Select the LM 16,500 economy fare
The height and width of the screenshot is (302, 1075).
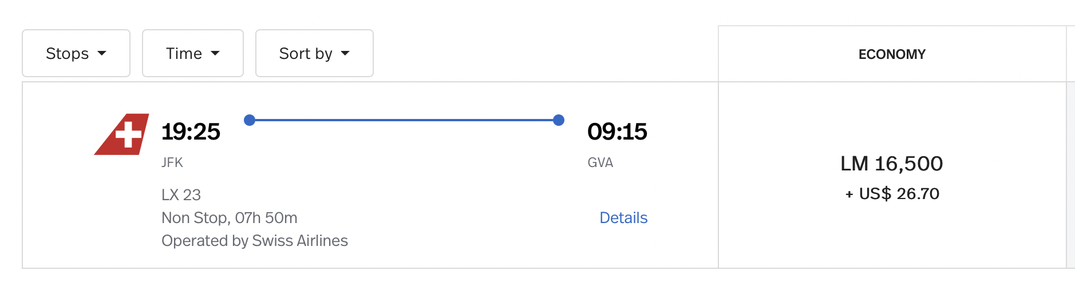[x=892, y=164]
